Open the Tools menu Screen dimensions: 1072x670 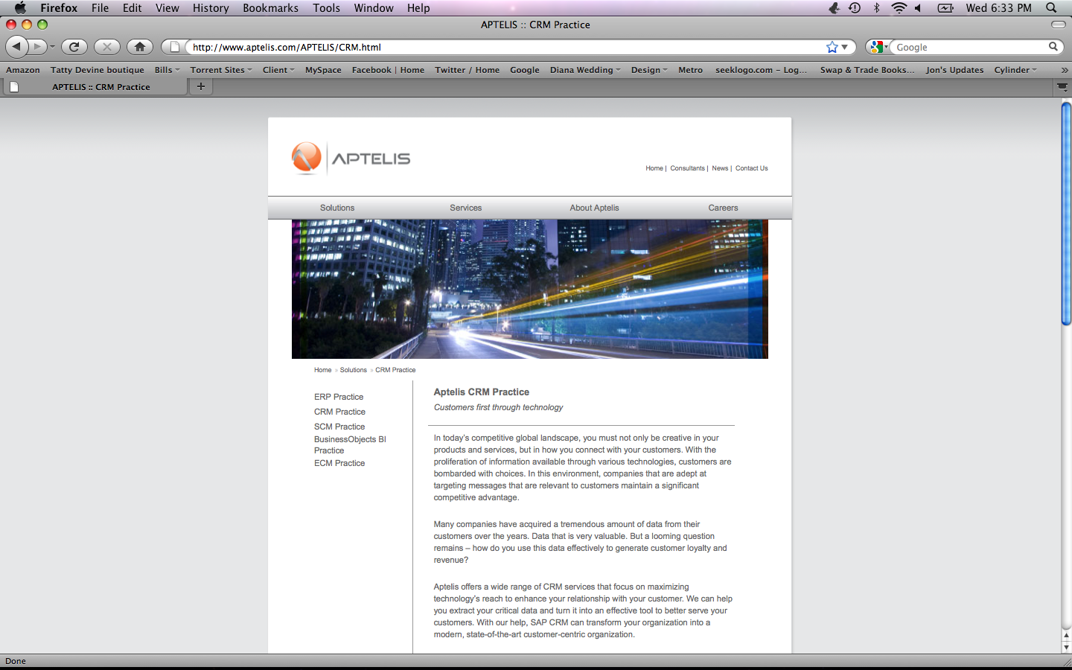click(x=326, y=7)
